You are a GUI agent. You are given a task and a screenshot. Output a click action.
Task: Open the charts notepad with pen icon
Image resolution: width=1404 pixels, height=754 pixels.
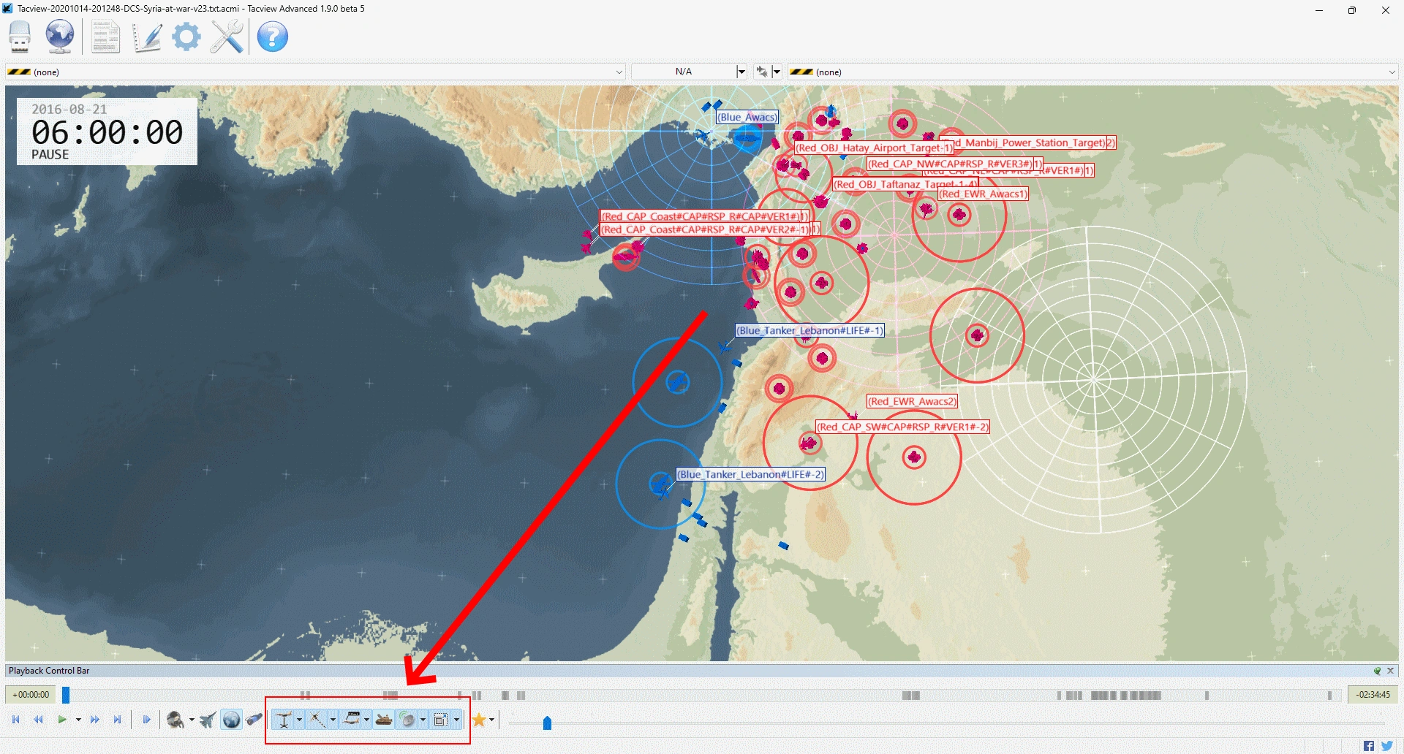[147, 37]
